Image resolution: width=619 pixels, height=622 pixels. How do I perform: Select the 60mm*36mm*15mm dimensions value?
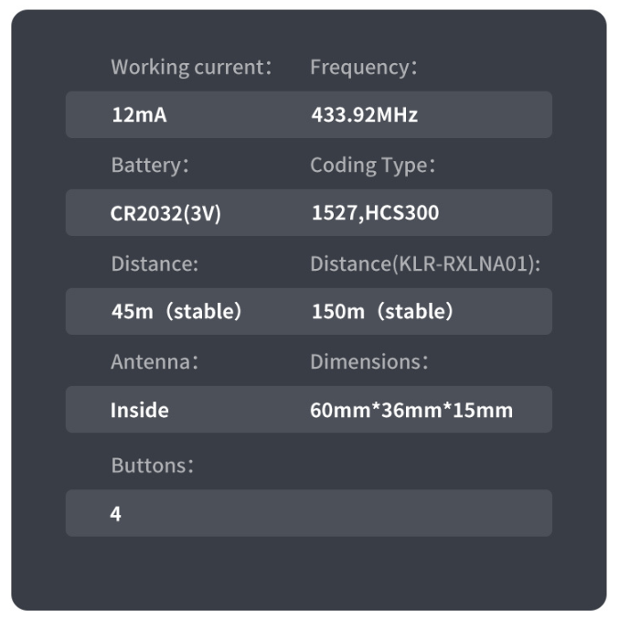[x=411, y=410]
